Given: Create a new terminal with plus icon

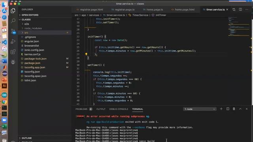Looking at the screenshot, I should tap(221, 109).
